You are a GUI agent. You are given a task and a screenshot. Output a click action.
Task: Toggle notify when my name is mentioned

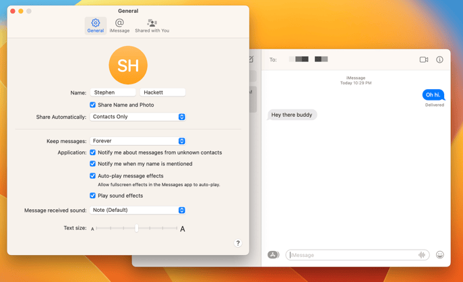coord(93,163)
